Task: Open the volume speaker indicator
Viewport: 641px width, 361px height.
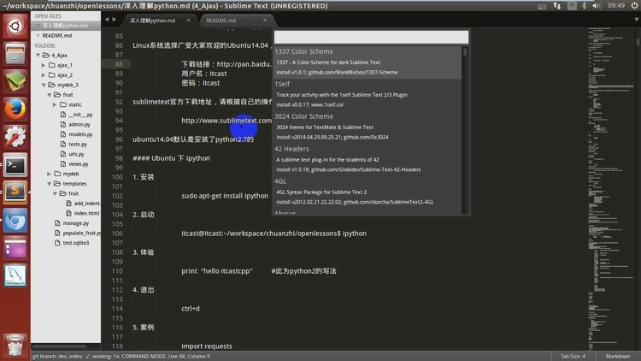Action: click(x=597, y=6)
